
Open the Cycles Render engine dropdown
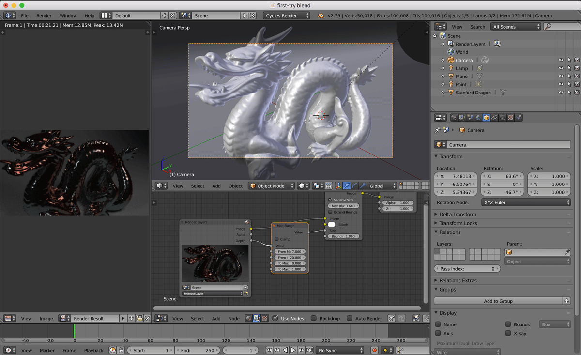coord(287,15)
